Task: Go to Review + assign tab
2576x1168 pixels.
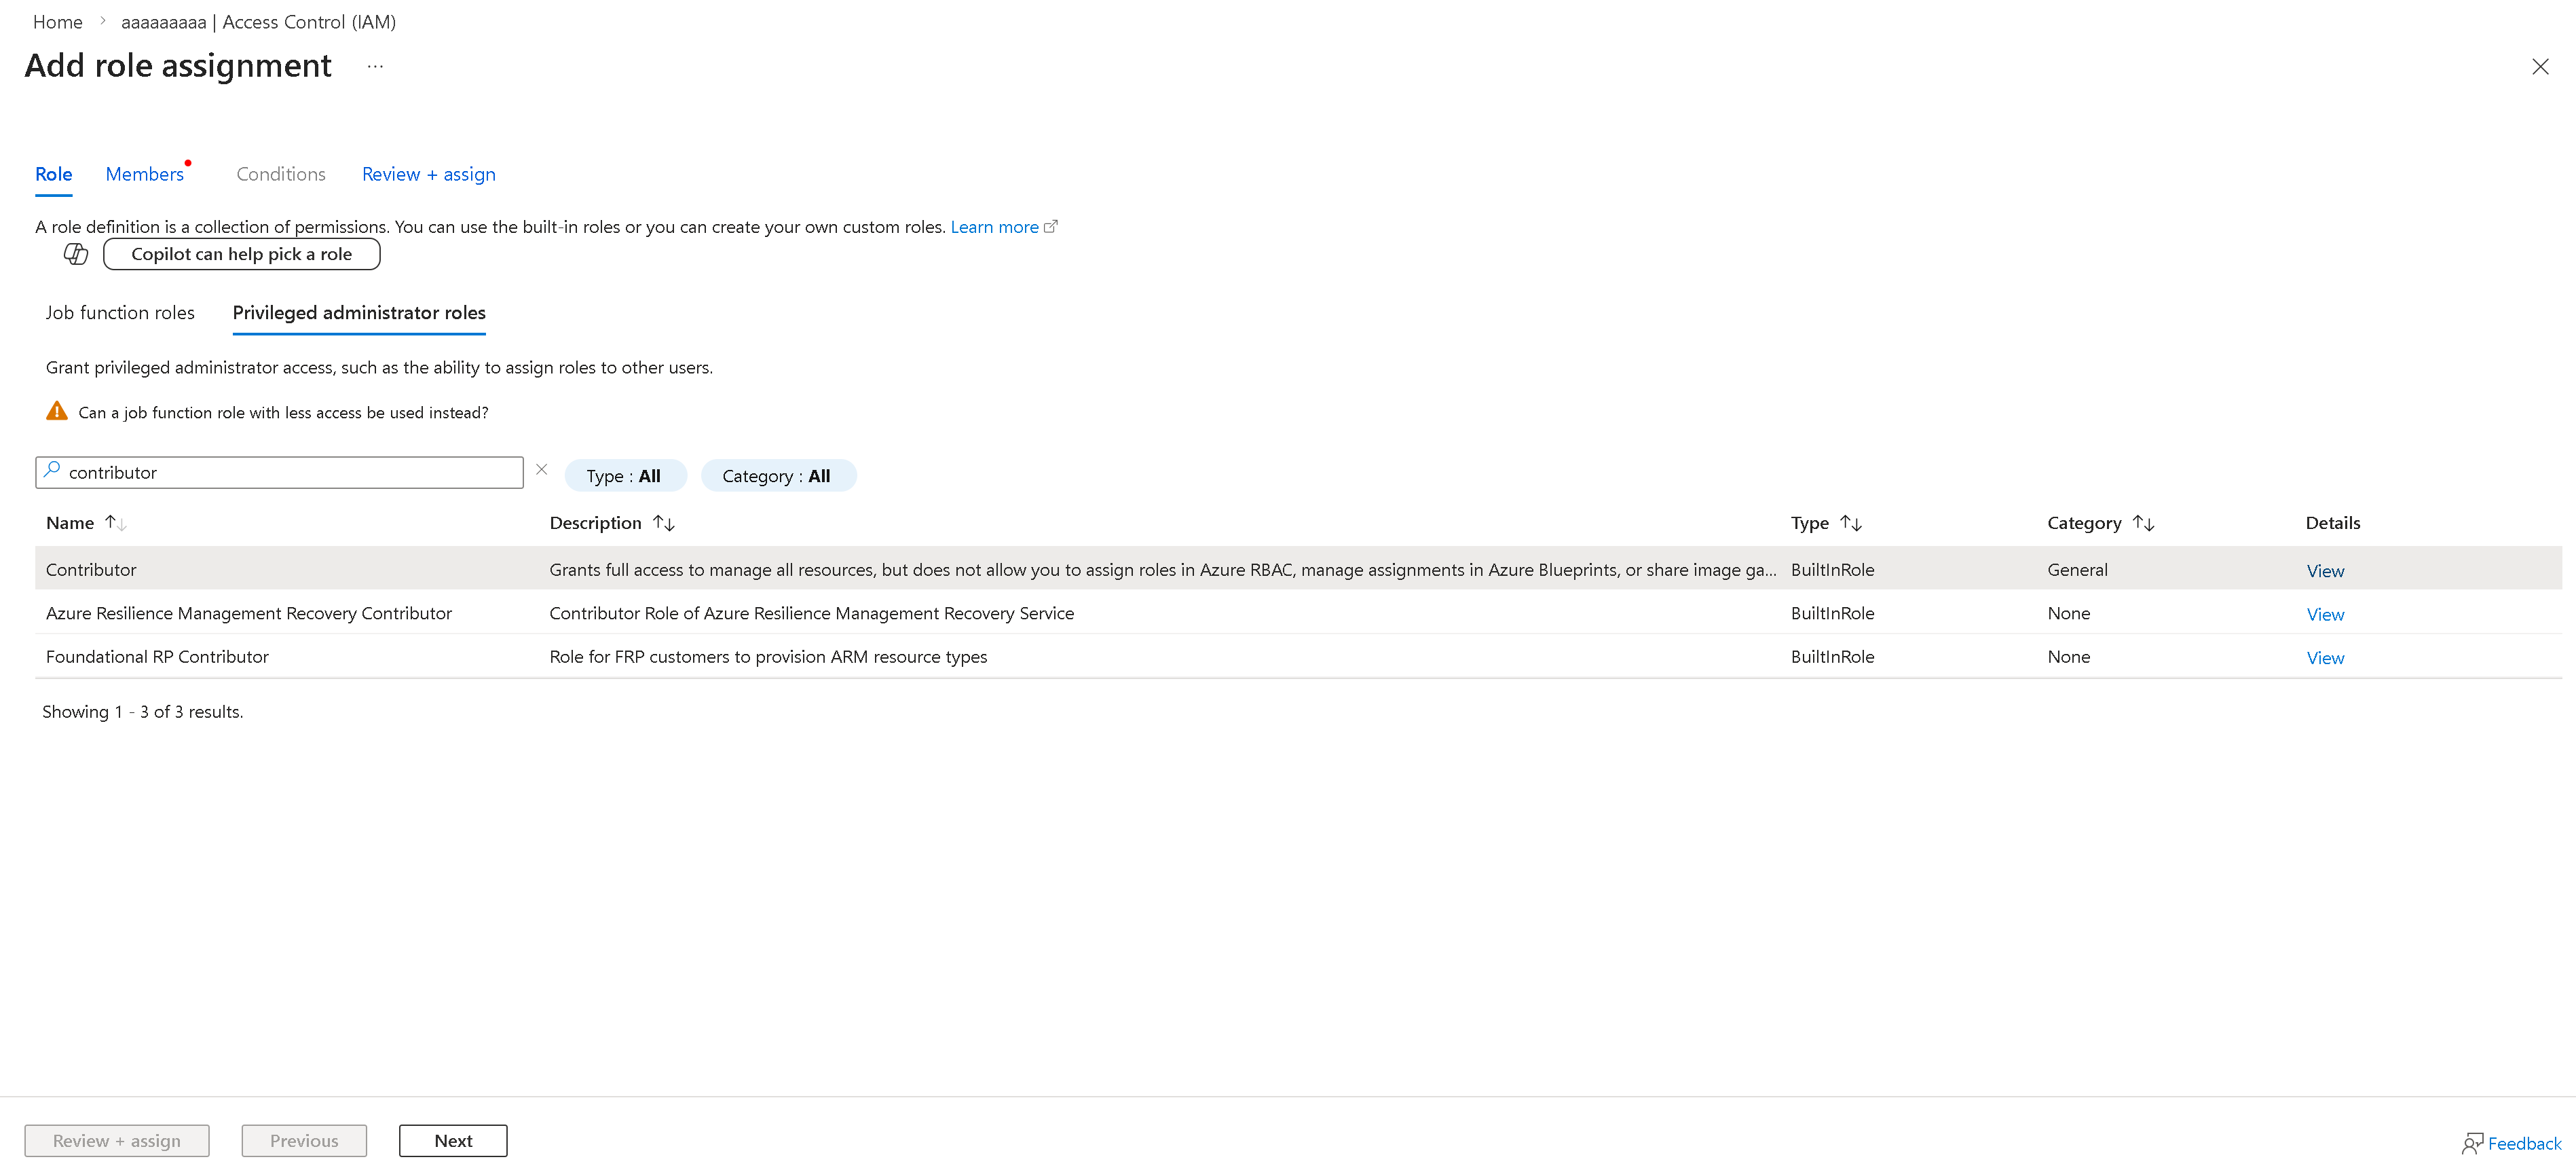Action: pyautogui.click(x=429, y=174)
